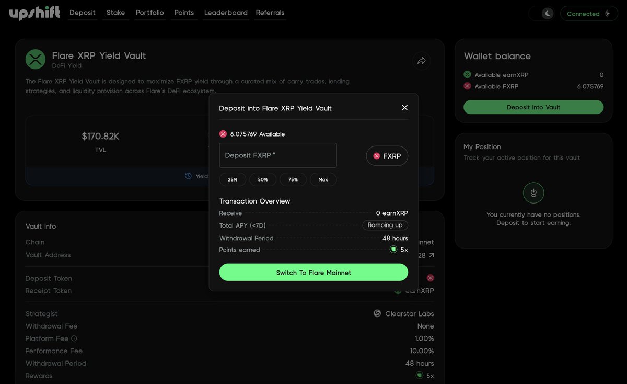Click the 6.075769 FXRP wallet balance value

[590, 86]
